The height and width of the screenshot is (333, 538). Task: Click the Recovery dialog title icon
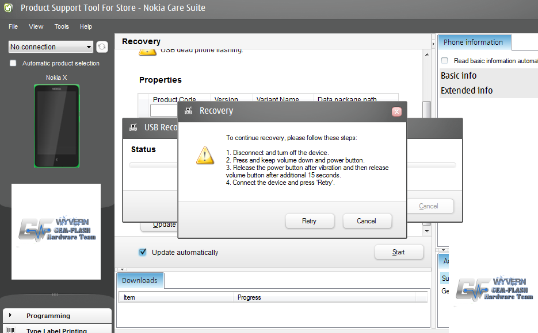tap(188, 111)
